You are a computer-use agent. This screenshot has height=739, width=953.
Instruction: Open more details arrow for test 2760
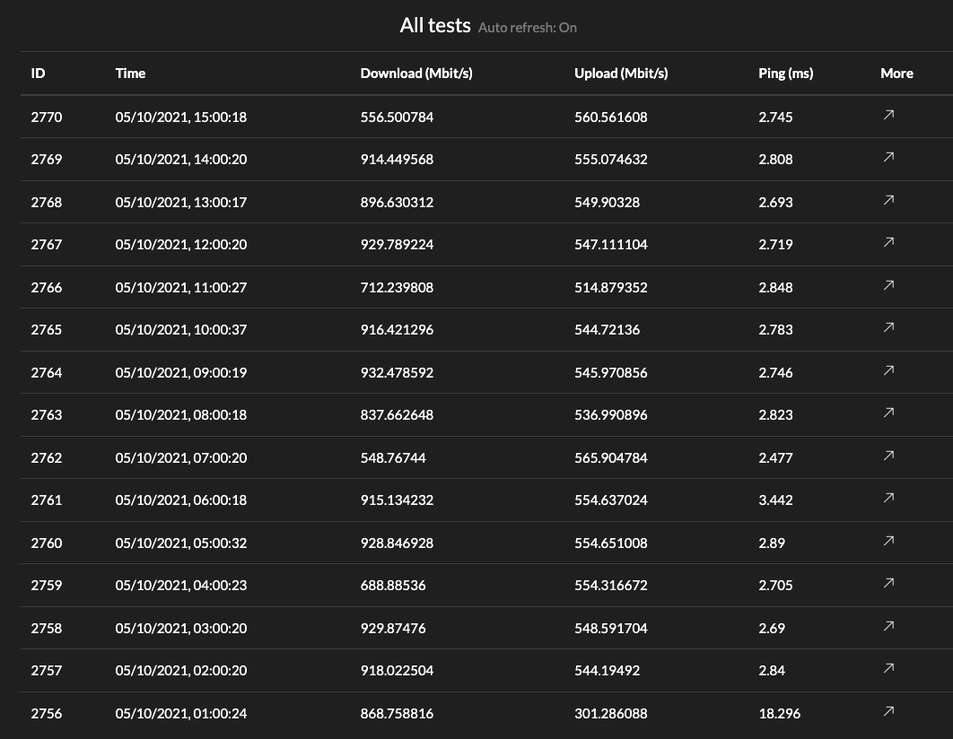point(888,541)
